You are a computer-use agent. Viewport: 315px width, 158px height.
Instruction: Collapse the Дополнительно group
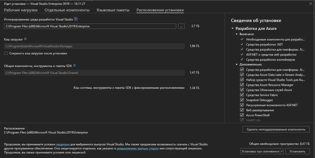(236, 64)
